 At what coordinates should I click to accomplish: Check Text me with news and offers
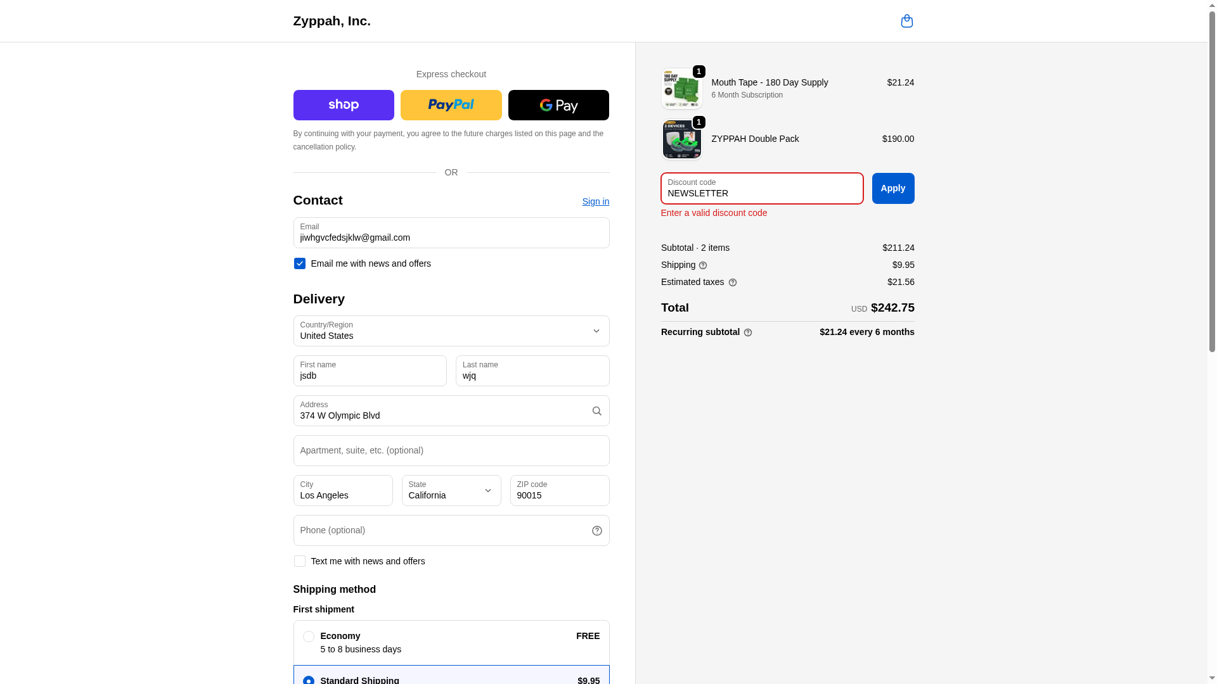[300, 561]
